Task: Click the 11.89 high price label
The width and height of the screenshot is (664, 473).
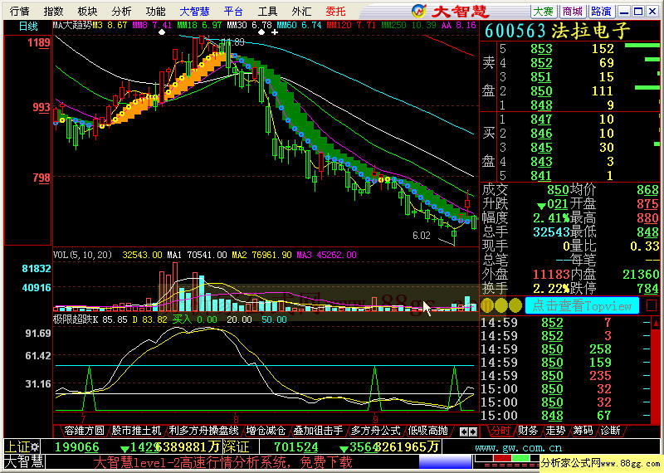Action: coord(233,42)
